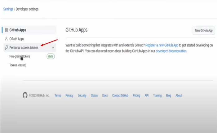The image size is (217, 133).
Task: Follow the Register a new GitHub App link
Action: [x=162, y=45]
